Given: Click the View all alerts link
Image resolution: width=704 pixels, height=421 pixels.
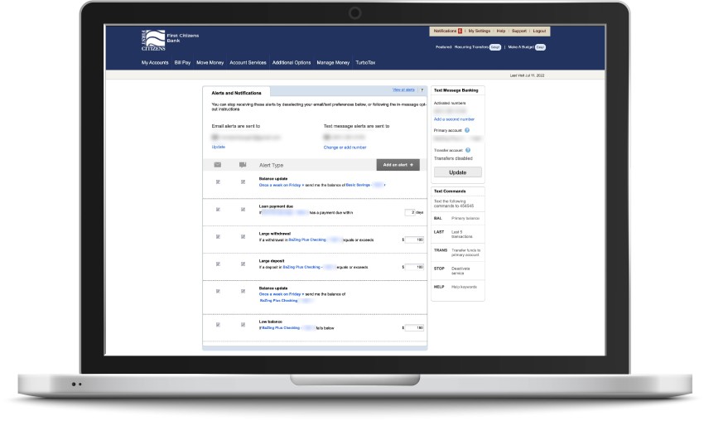Looking at the screenshot, I should [x=403, y=90].
